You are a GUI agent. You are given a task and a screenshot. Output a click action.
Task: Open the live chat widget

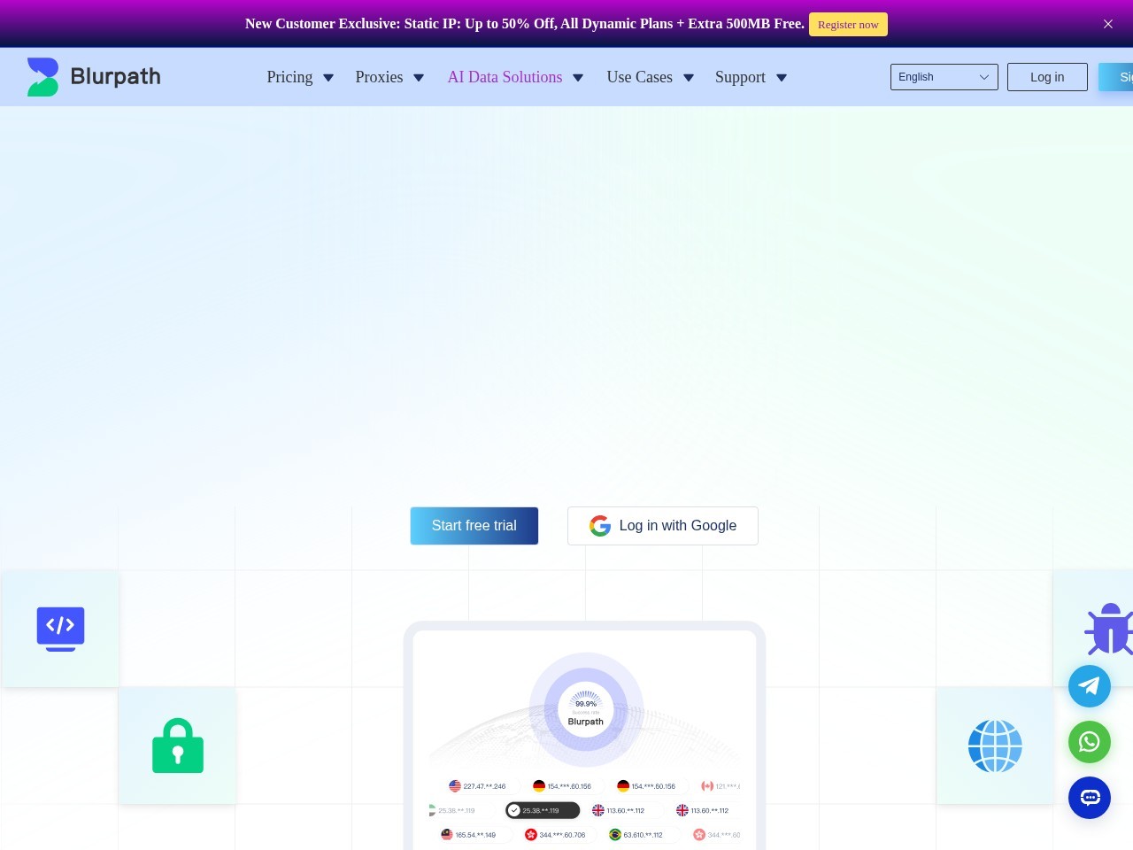tap(1090, 798)
